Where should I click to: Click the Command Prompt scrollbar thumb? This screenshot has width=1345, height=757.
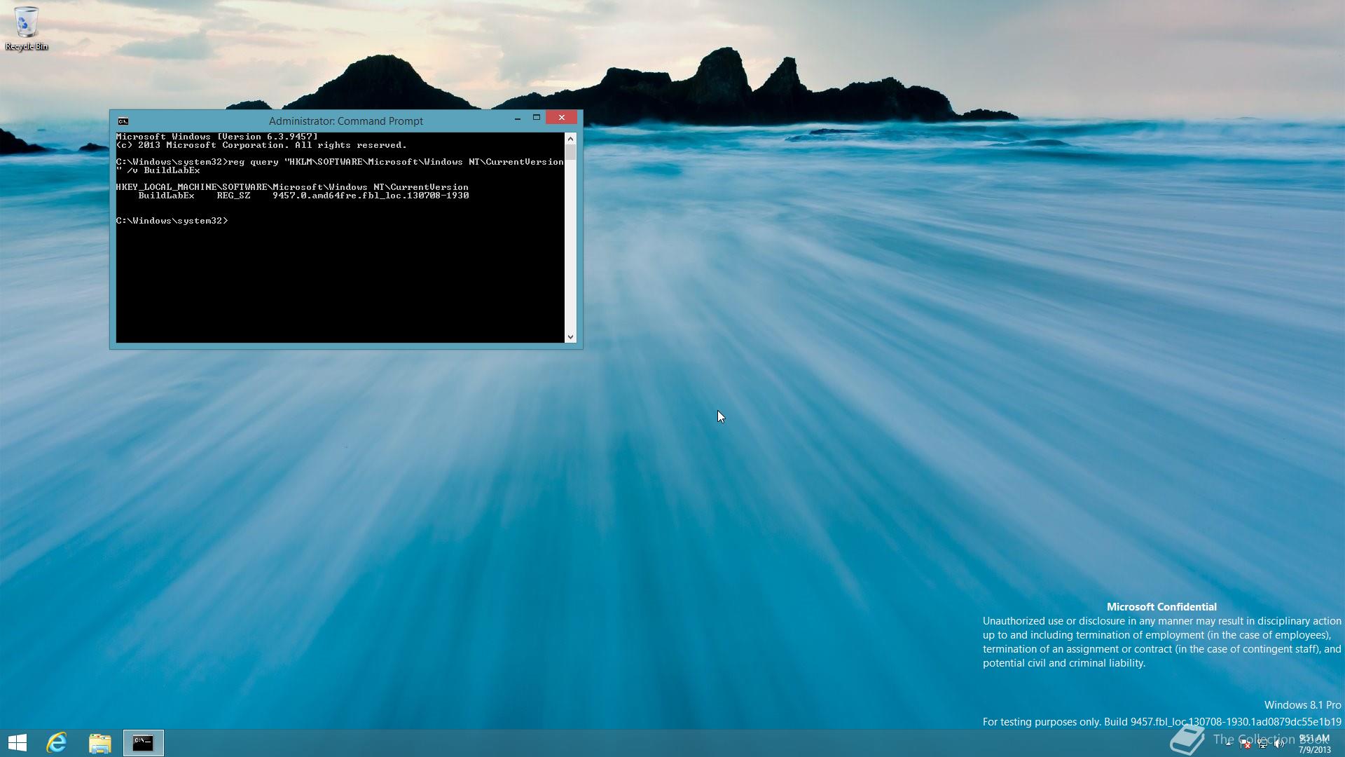pos(570,152)
